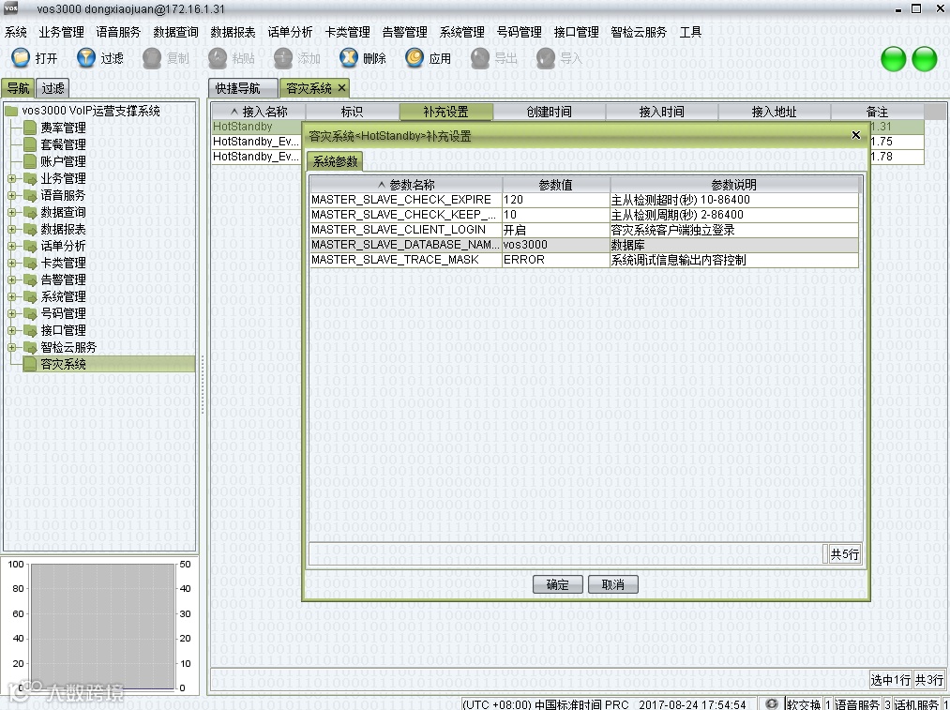950x710 pixels.
Task: Click the vos3000 database name value
Action: pos(556,245)
